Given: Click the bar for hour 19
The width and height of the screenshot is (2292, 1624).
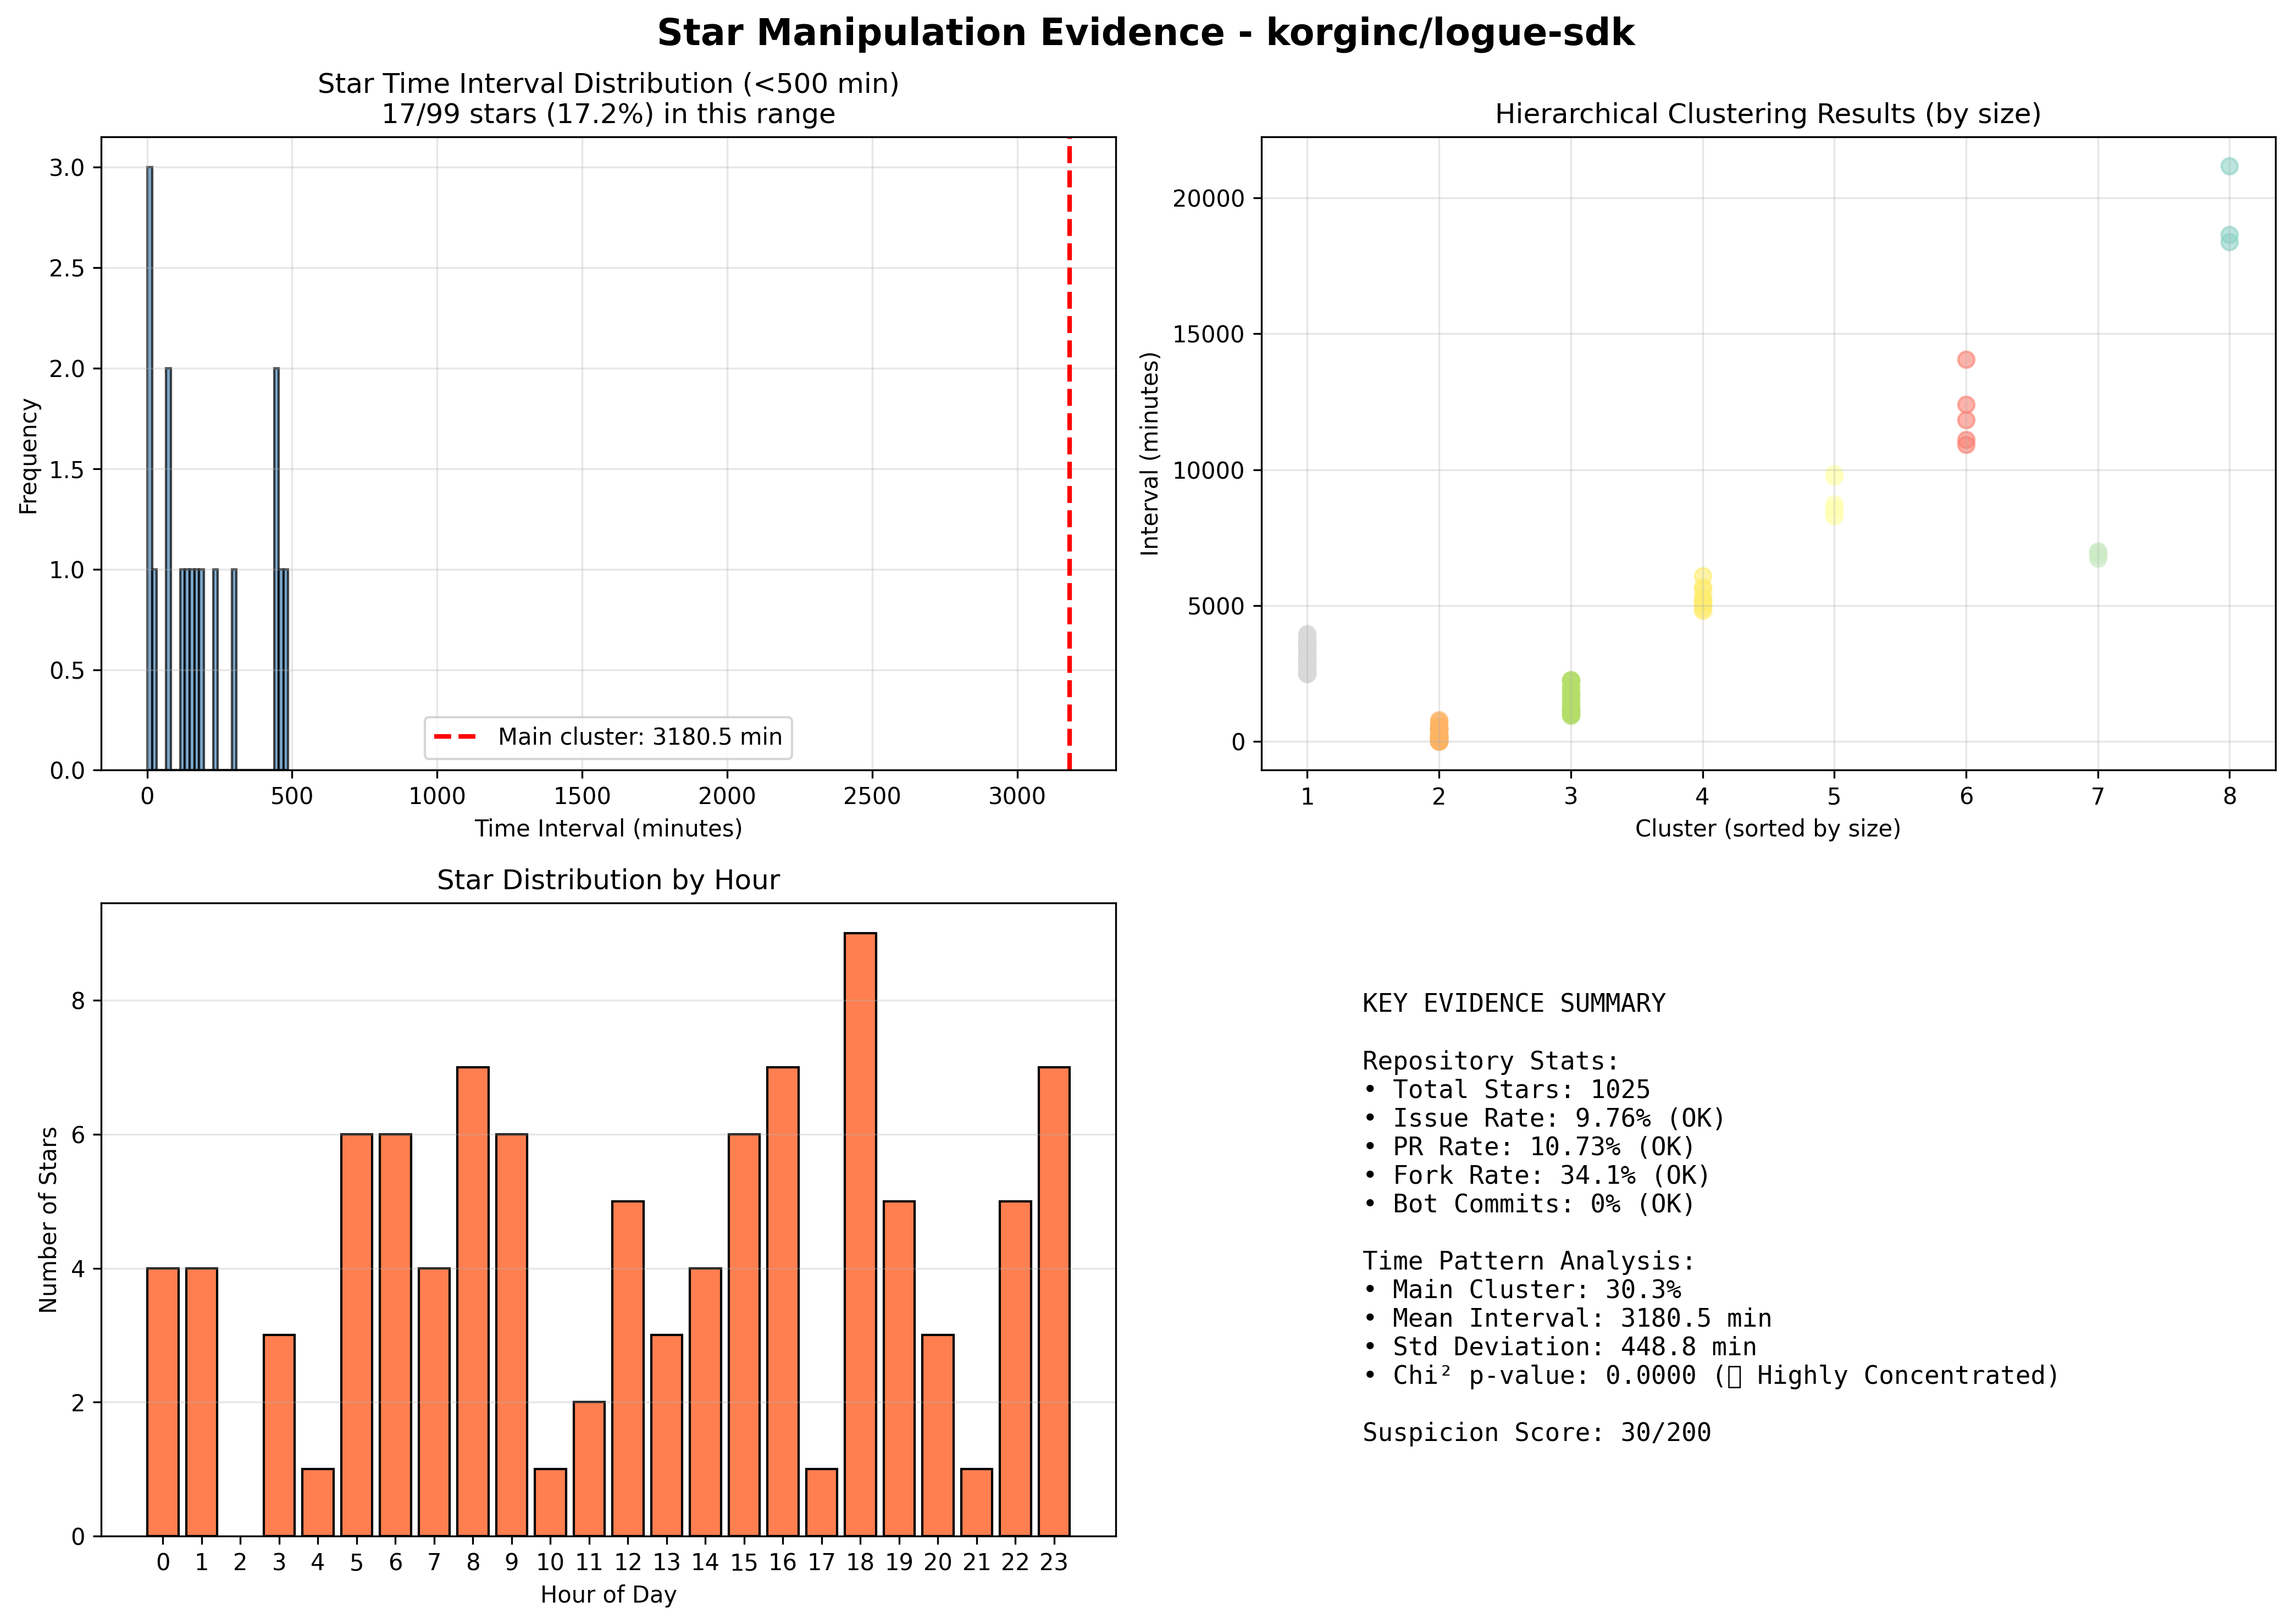Looking at the screenshot, I should [x=899, y=1368].
